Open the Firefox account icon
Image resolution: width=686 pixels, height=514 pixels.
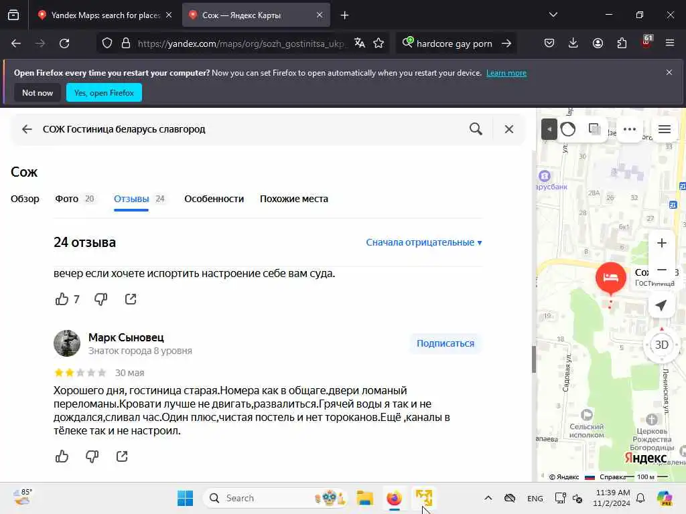pos(598,44)
